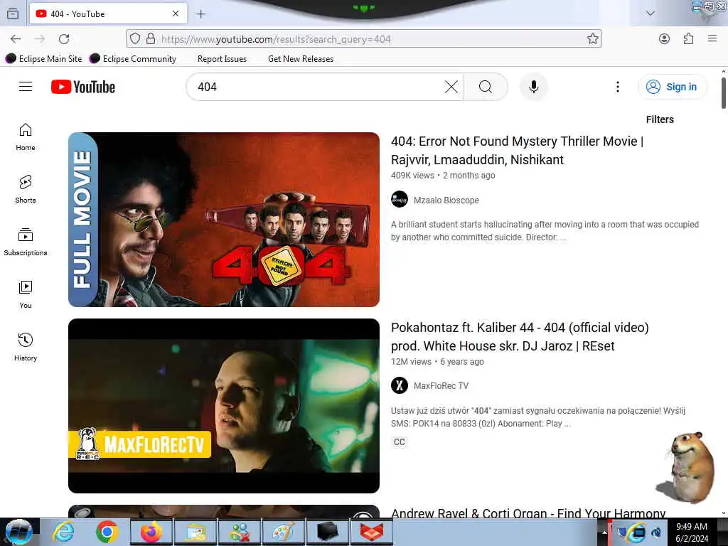
Task: Open the extensions puzzle icon
Action: pyautogui.click(x=688, y=39)
